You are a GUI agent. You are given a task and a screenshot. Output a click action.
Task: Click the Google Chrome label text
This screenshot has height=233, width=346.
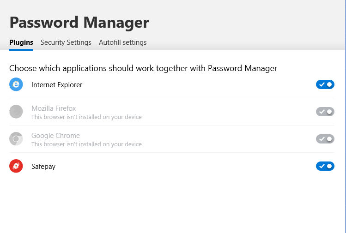tap(55, 136)
